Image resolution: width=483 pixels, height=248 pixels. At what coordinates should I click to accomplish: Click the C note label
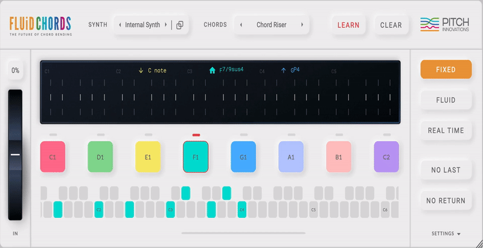pos(157,71)
